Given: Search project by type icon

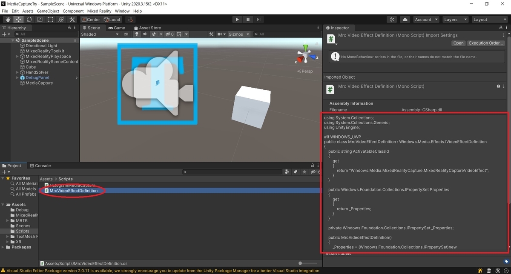Looking at the screenshot, I should (x=287, y=172).
